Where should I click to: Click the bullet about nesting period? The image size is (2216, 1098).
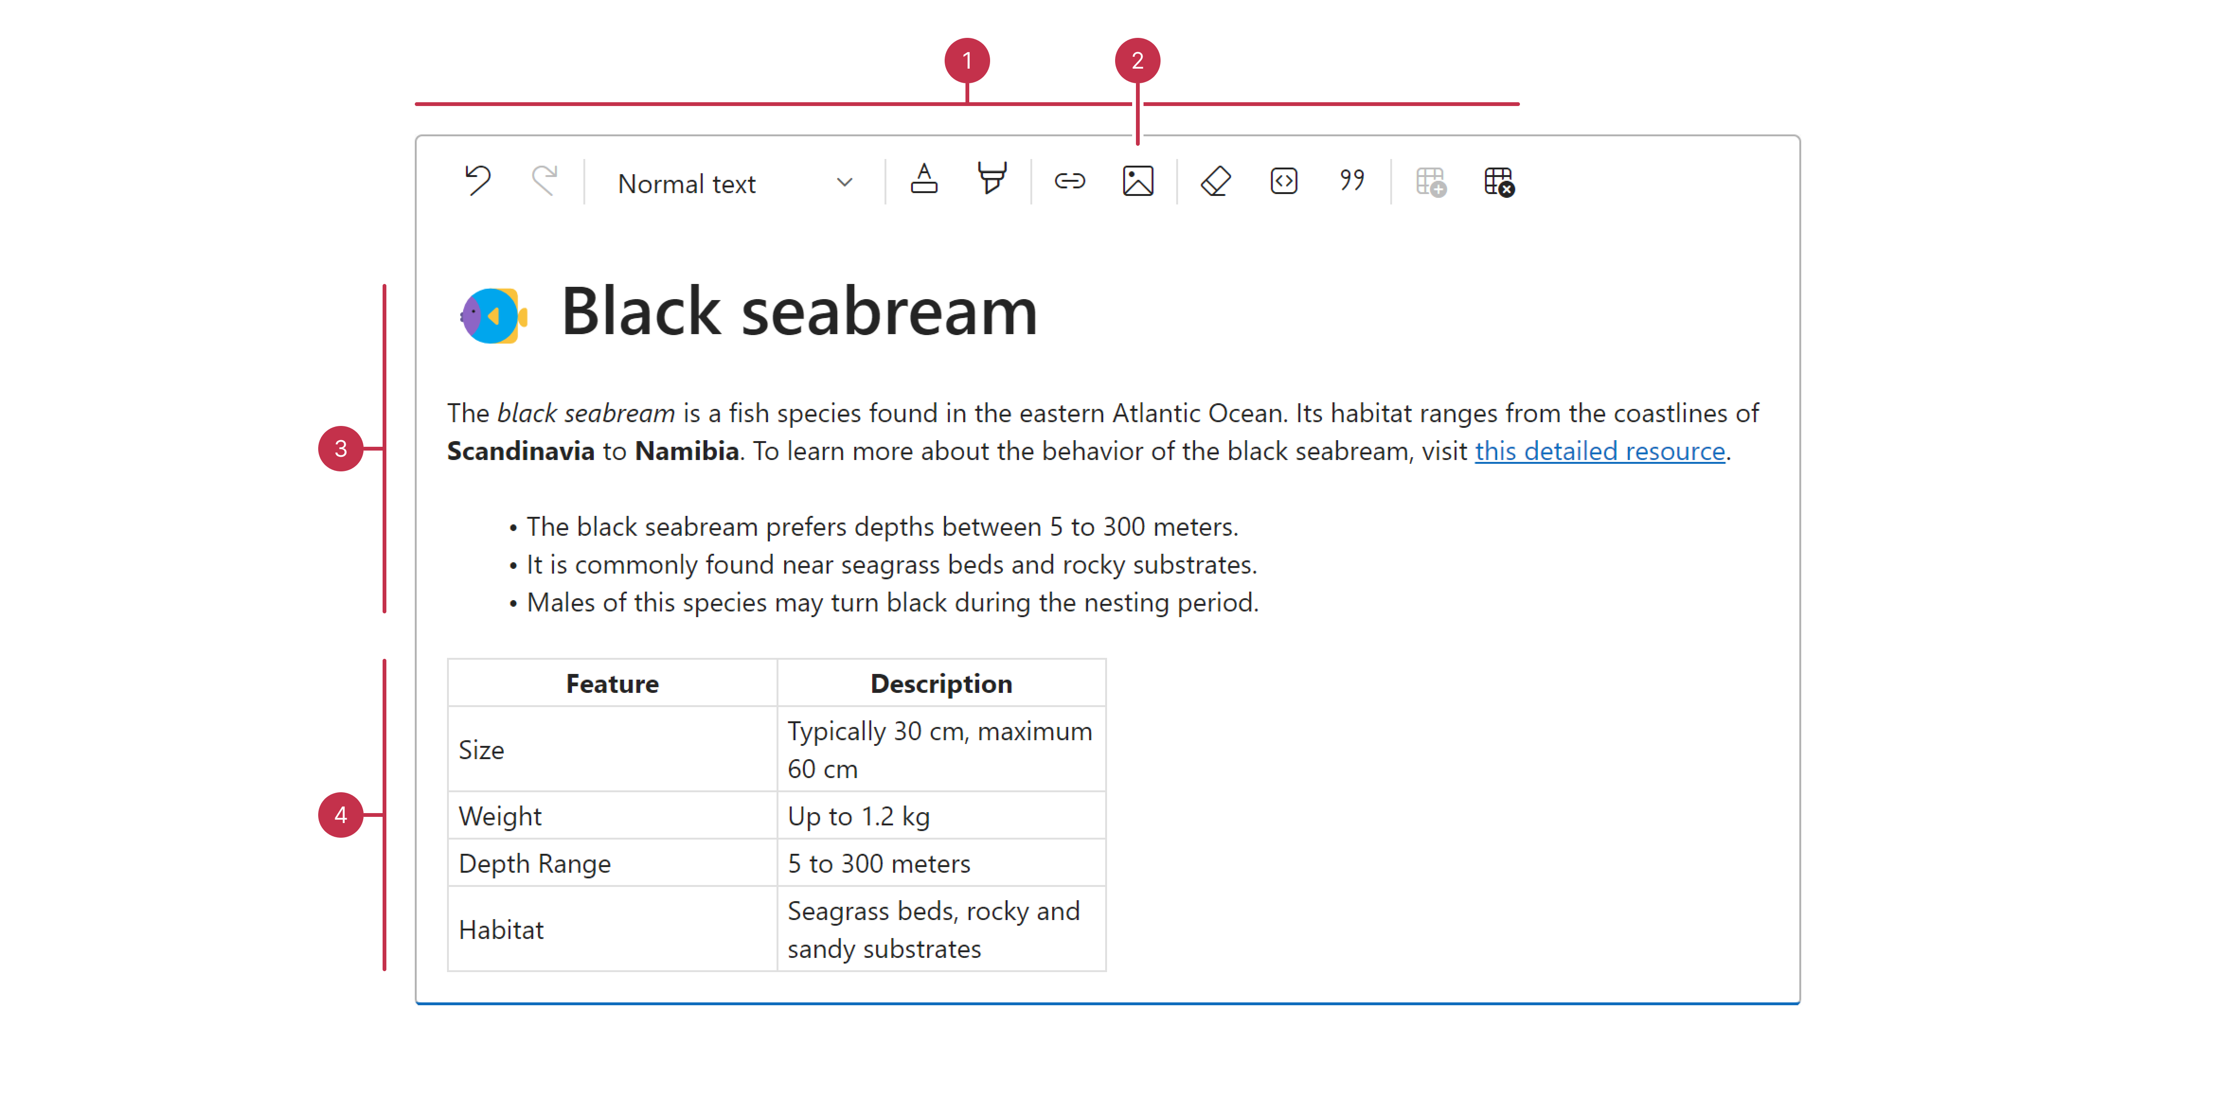(x=892, y=603)
